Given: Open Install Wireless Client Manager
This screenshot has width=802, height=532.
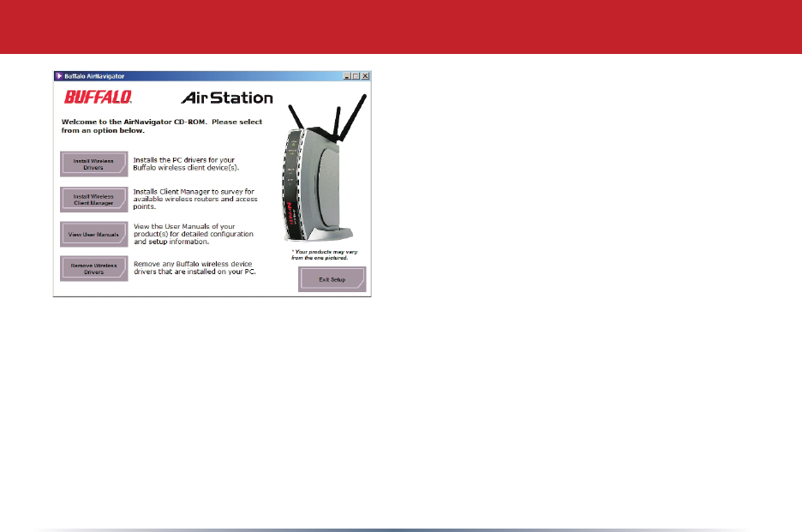Looking at the screenshot, I should point(93,200).
